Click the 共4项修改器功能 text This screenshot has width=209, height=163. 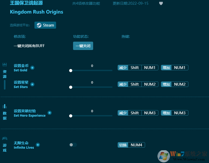pos(86,3)
